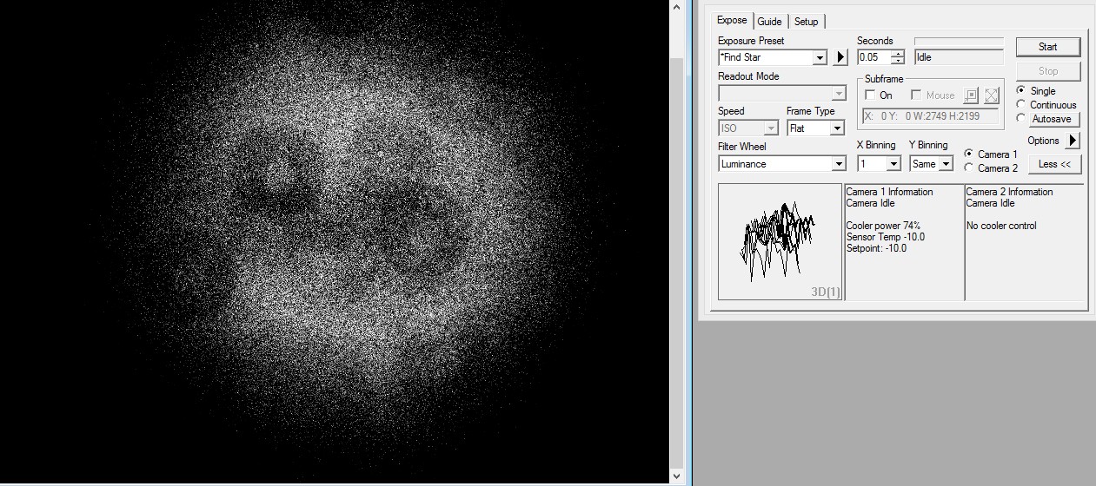The width and height of the screenshot is (1096, 486).
Task: Click the Subframe reset full-frame icon
Action: [992, 95]
